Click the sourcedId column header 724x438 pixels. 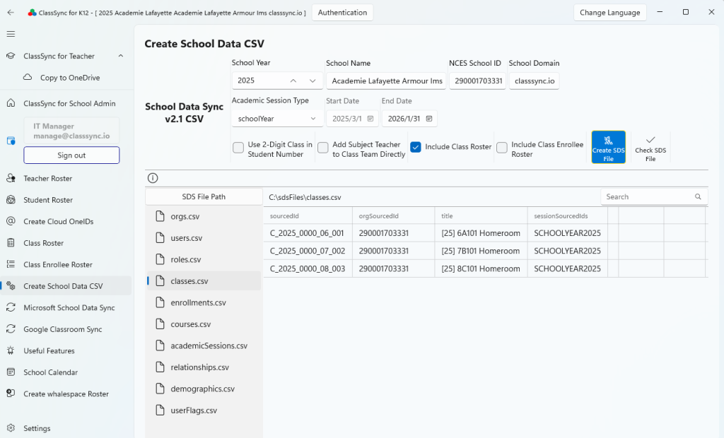(308, 215)
